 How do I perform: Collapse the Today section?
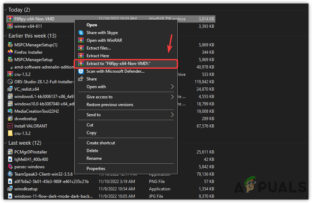[5, 10]
